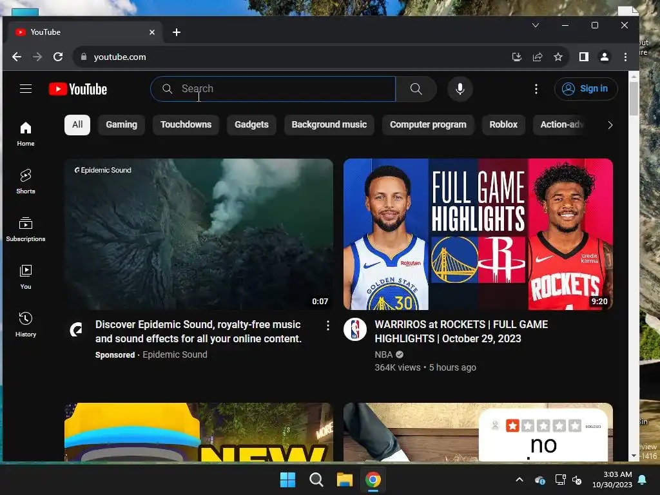Start voice search with microphone icon
The image size is (660, 495).
[460, 89]
